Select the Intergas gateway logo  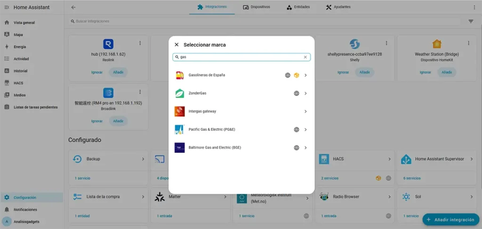pos(179,111)
